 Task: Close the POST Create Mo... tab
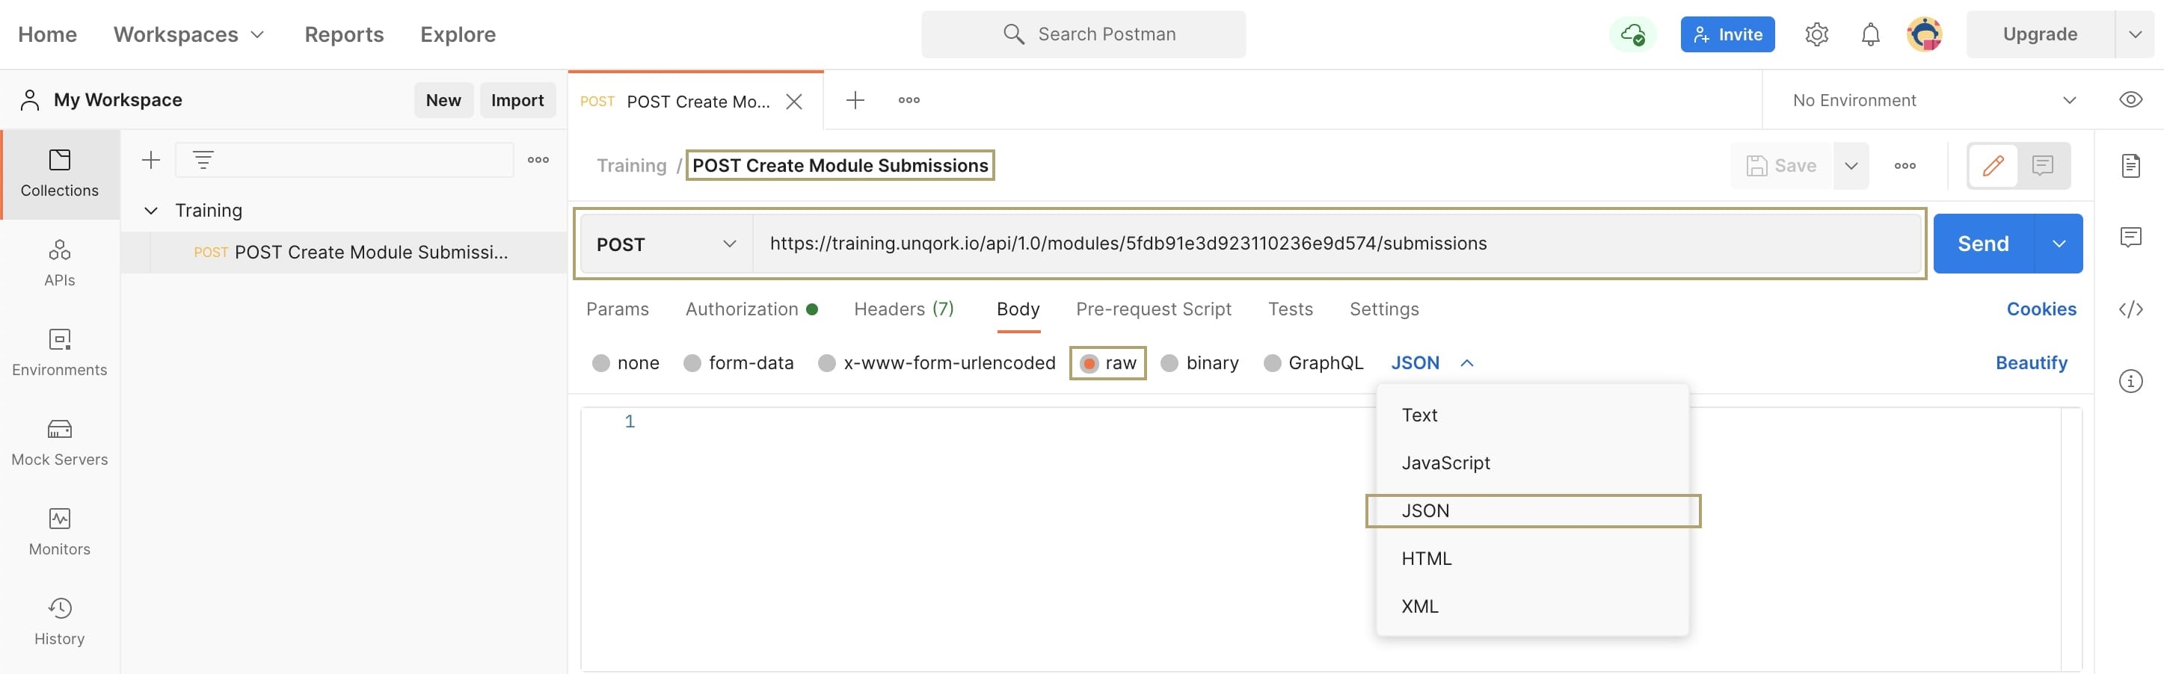tap(794, 102)
